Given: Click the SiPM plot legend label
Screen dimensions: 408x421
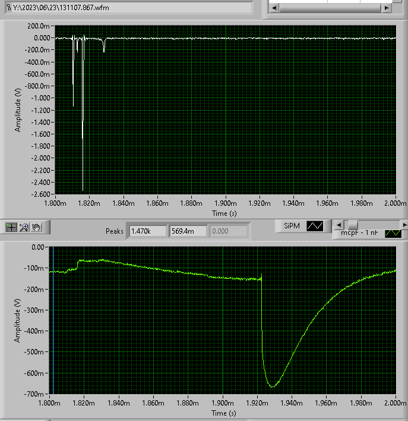Looking at the screenshot, I should pyautogui.click(x=292, y=226).
